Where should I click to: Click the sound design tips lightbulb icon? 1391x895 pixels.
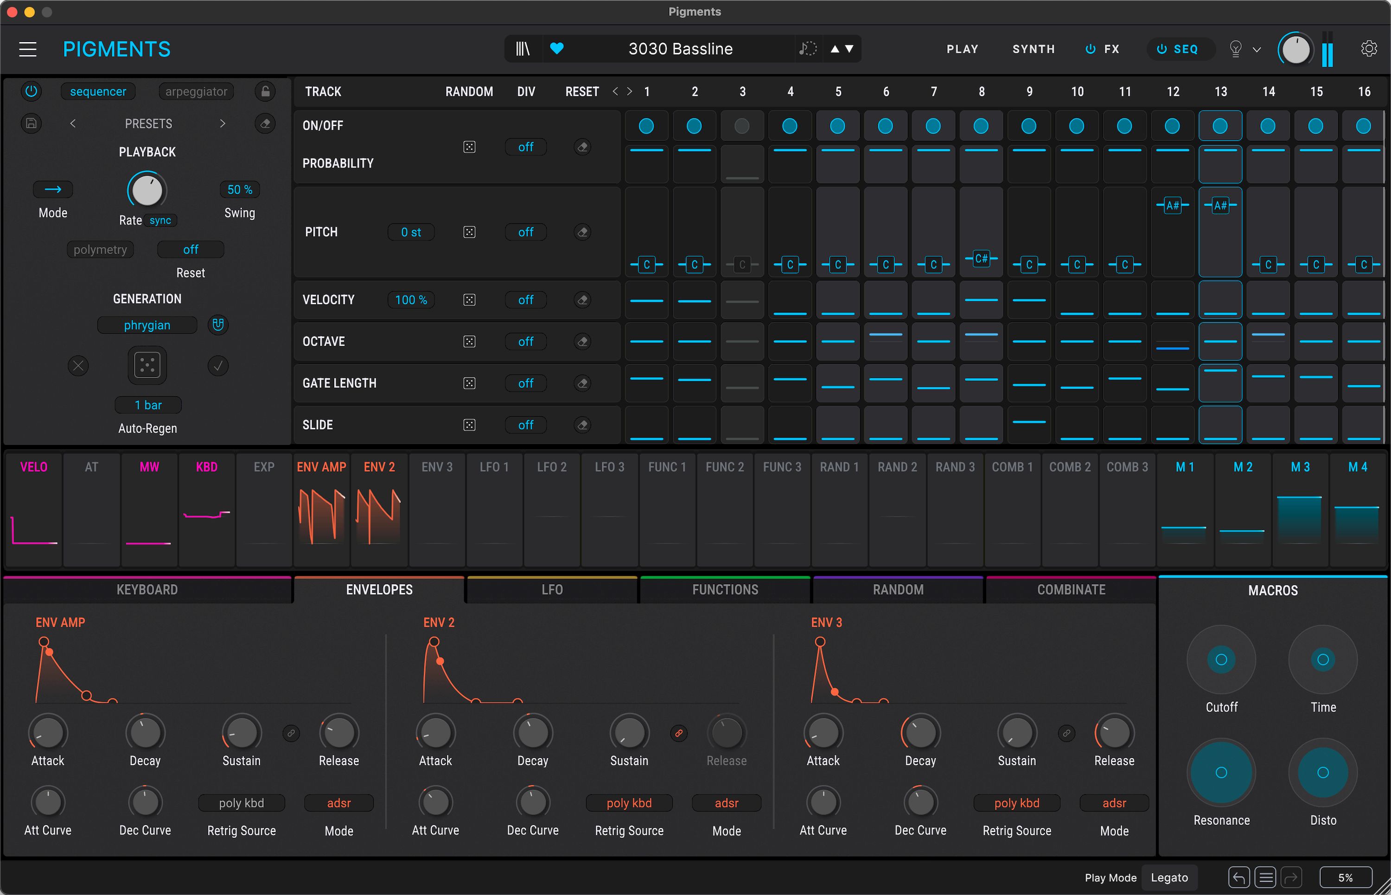click(1235, 50)
